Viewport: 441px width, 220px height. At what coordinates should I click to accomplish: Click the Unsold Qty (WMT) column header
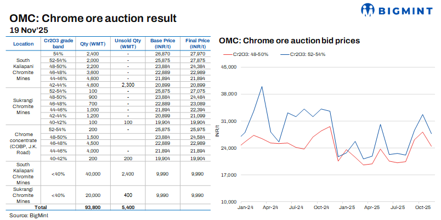(x=127, y=43)
